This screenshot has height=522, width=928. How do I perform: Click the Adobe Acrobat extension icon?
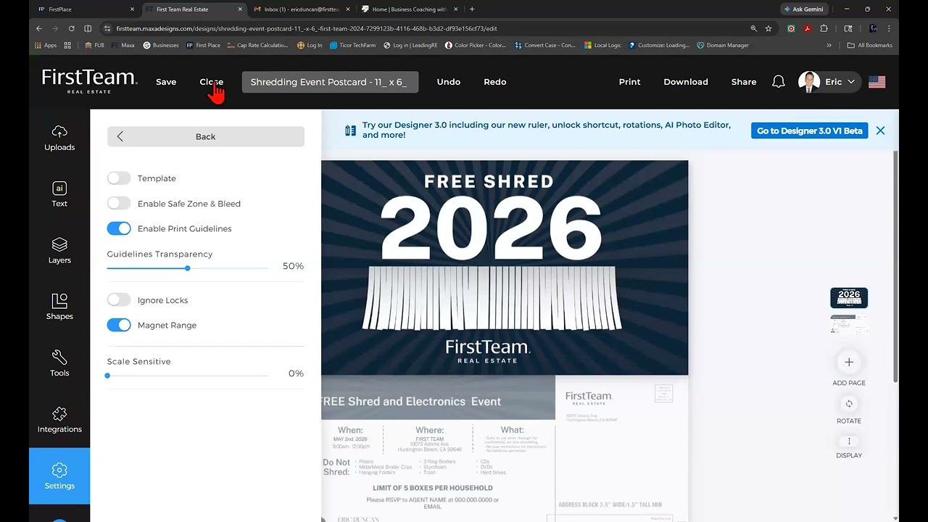click(807, 28)
